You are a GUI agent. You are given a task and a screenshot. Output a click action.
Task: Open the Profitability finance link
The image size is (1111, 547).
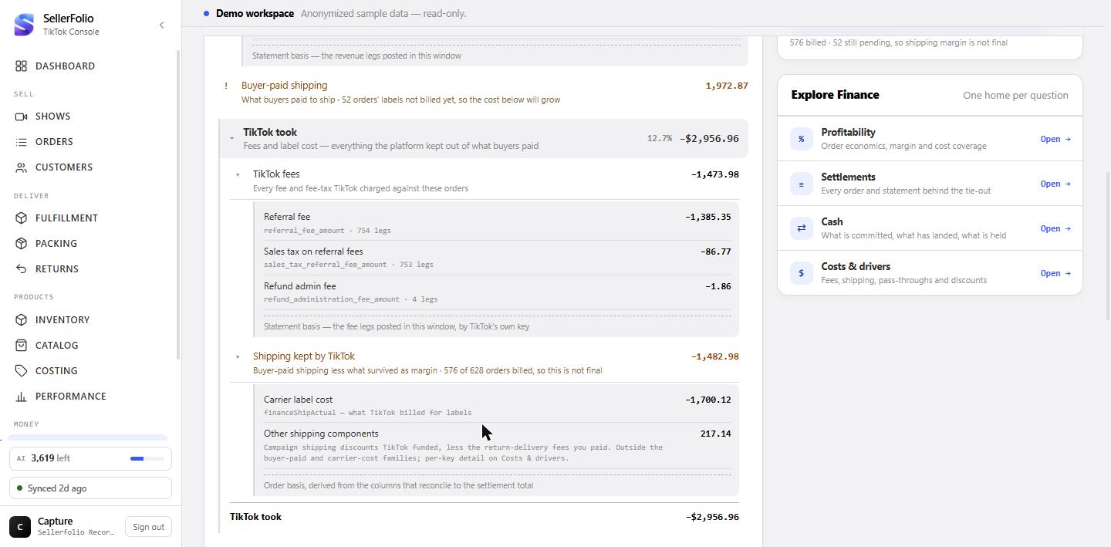tap(1055, 139)
